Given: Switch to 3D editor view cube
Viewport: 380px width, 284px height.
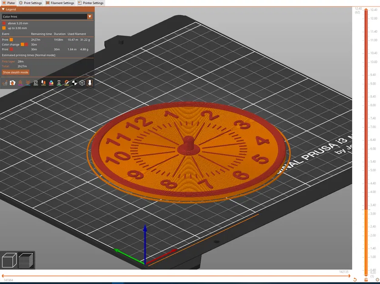Looking at the screenshot, I should point(9,260).
